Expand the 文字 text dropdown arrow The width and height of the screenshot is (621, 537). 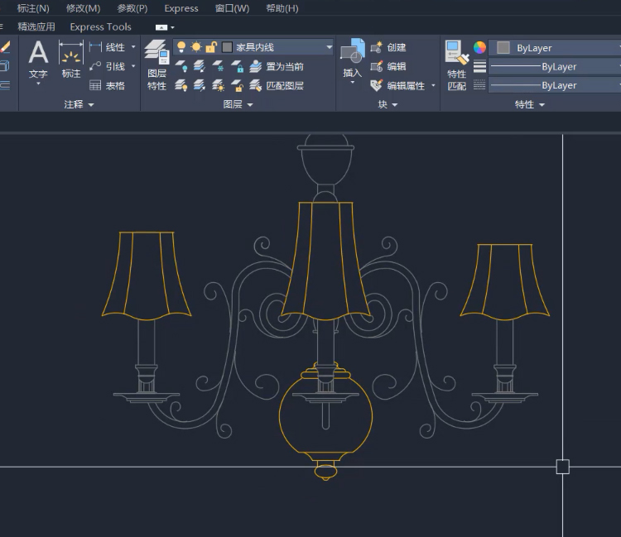click(38, 84)
